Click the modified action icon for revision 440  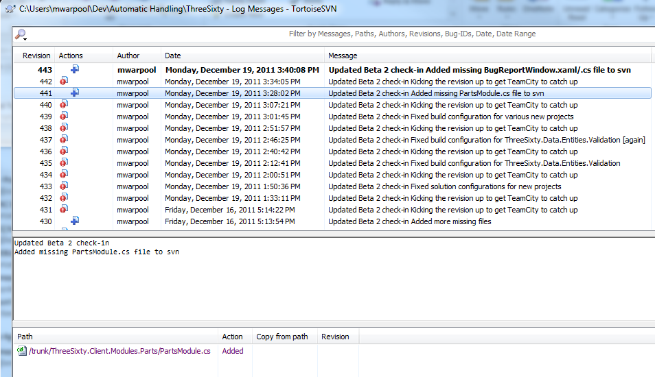pyautogui.click(x=63, y=104)
